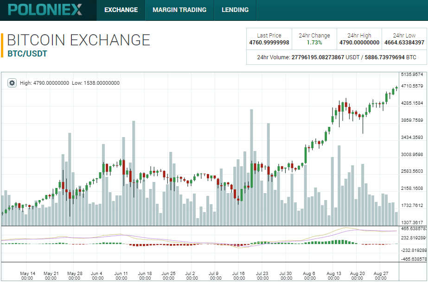Click MACD axis label 232.819289
Viewport: 428px width, 282px height.
coord(413,238)
